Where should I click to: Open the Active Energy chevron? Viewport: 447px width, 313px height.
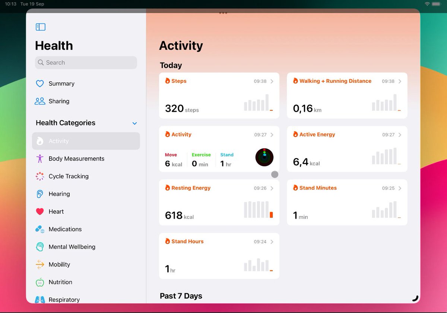click(400, 135)
